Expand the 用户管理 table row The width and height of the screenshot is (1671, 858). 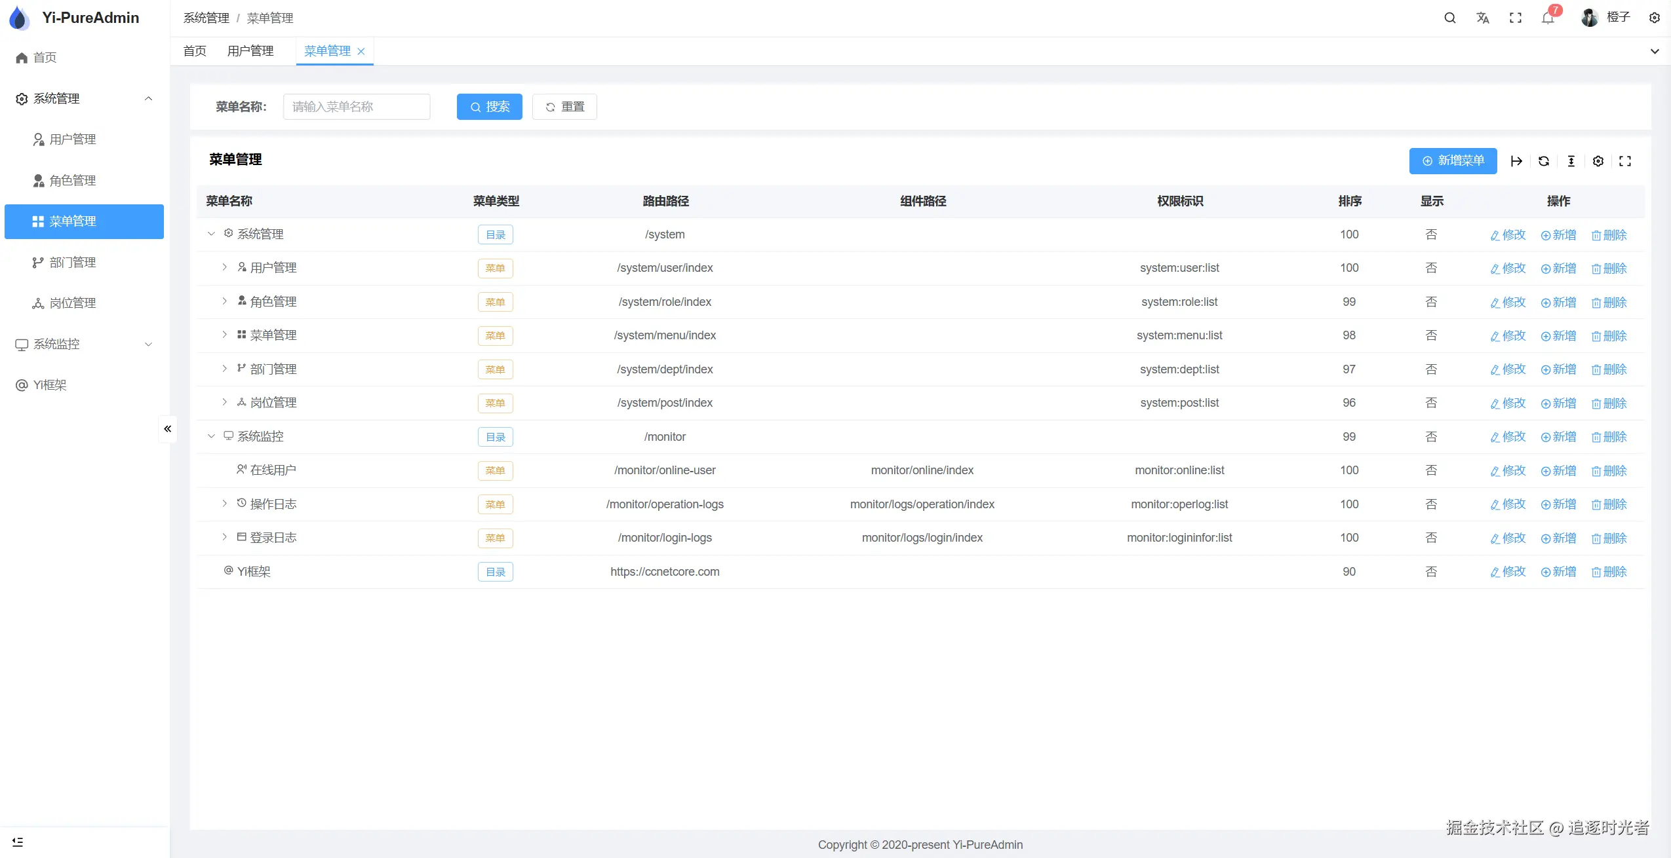(x=224, y=267)
